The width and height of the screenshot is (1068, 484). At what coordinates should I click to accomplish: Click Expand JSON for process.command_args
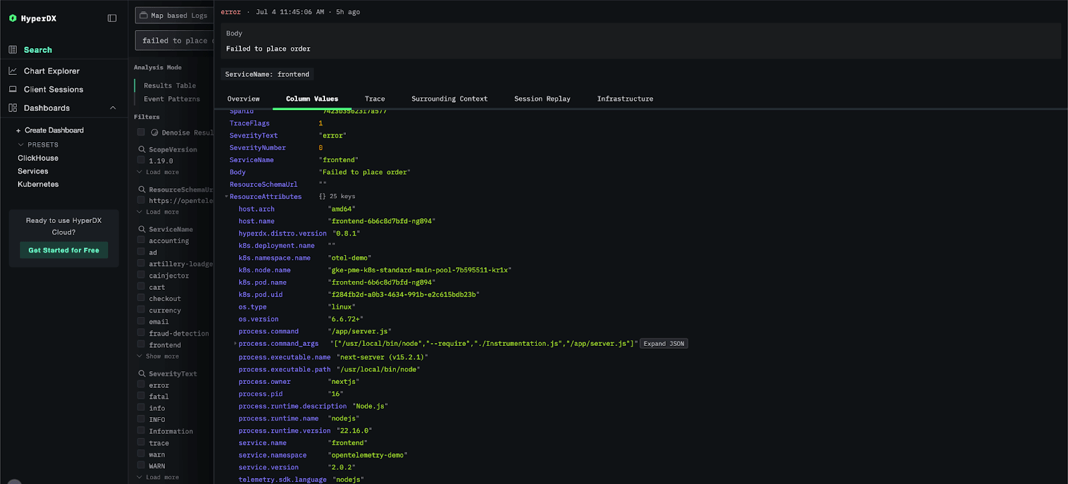pyautogui.click(x=663, y=344)
